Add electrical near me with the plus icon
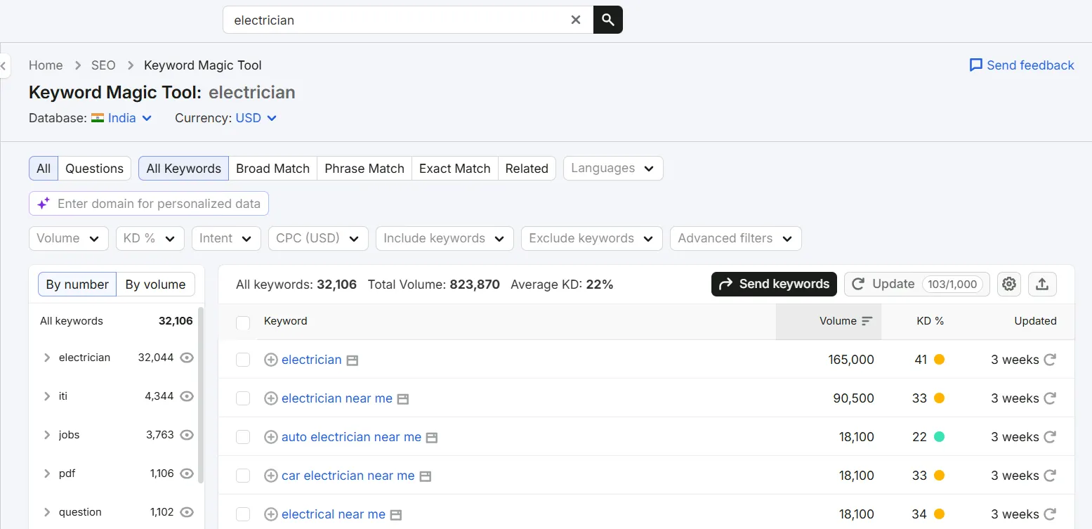1092x529 pixels. [x=271, y=514]
